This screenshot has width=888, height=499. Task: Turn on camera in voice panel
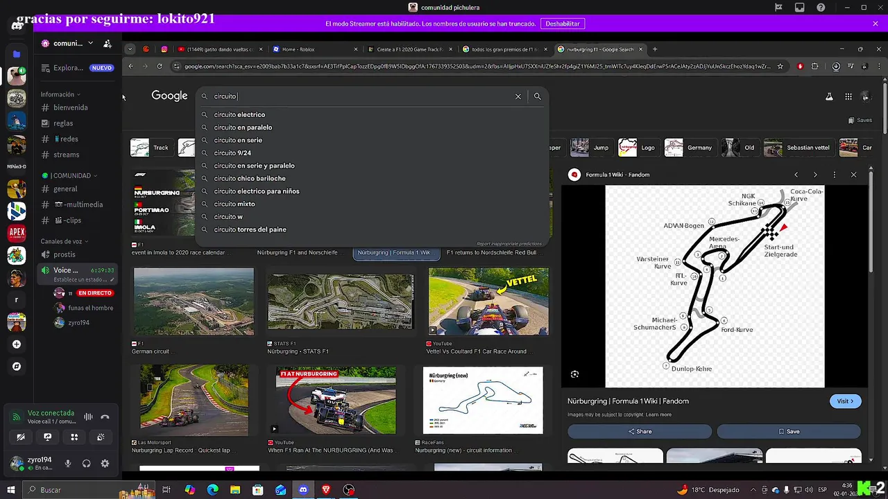tap(21, 437)
